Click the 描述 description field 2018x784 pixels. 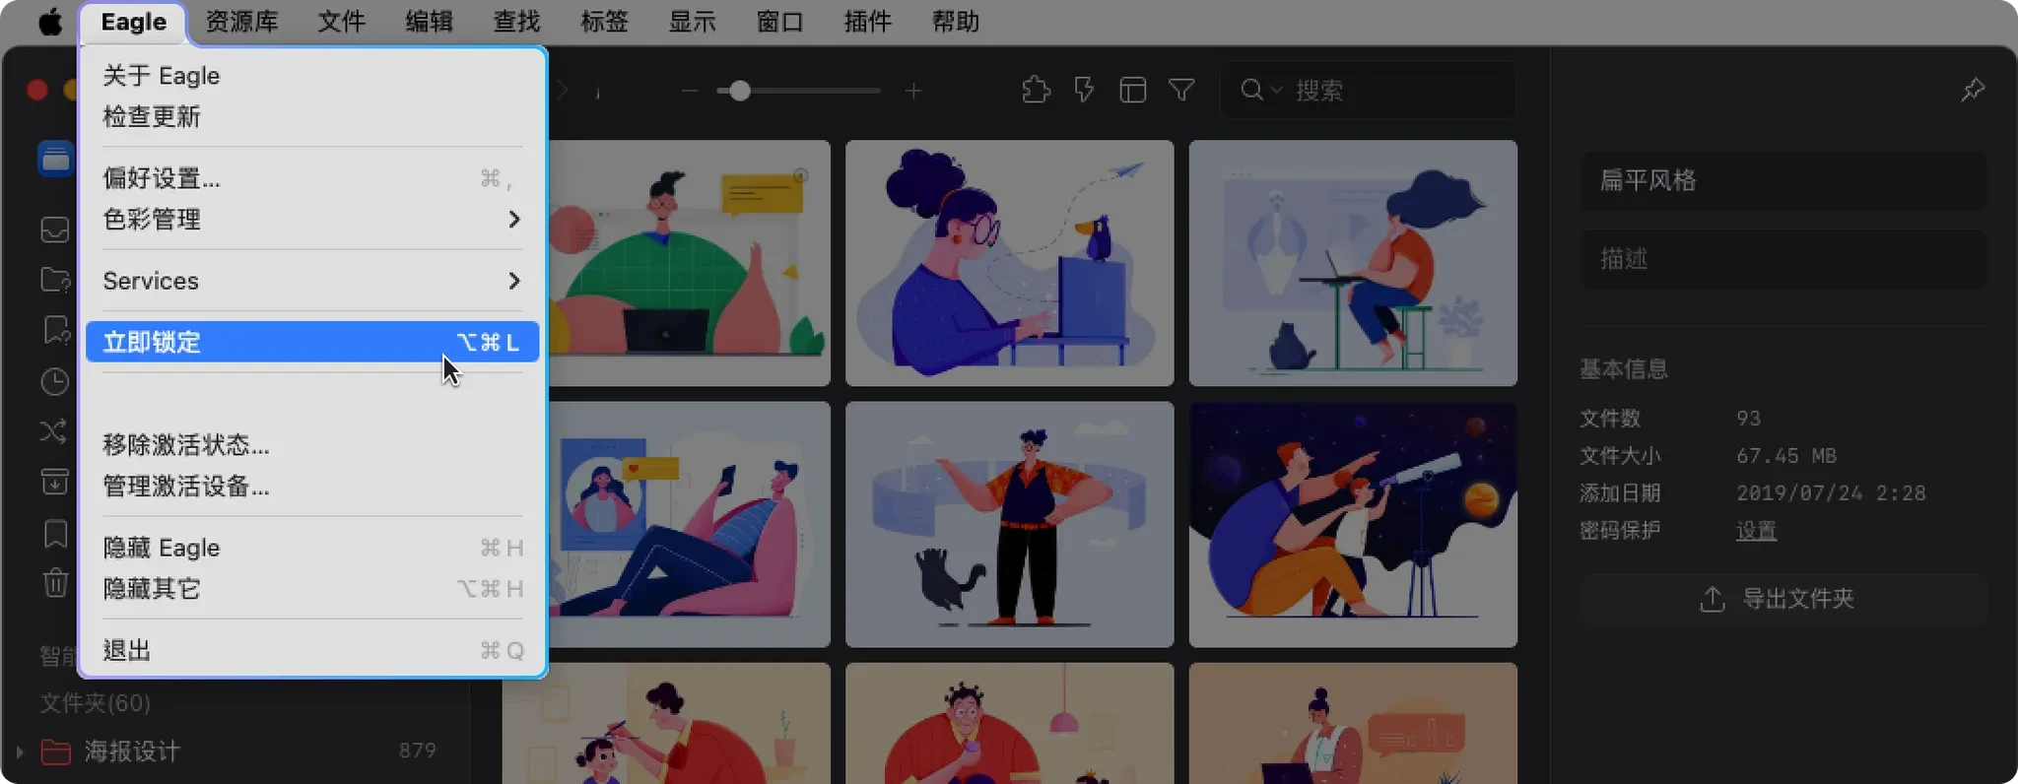[x=1783, y=259]
